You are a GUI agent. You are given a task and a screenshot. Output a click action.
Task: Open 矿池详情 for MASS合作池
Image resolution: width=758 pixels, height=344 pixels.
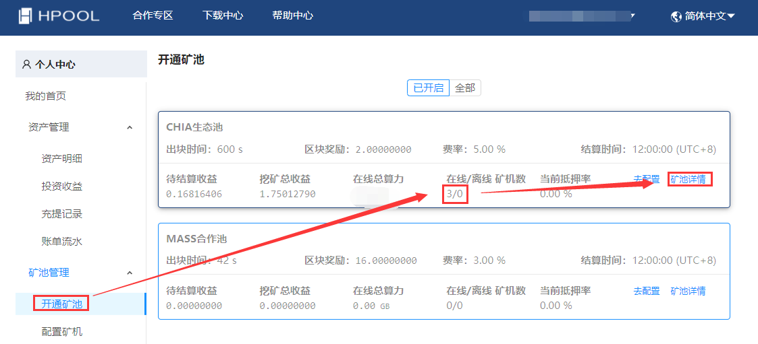point(688,291)
